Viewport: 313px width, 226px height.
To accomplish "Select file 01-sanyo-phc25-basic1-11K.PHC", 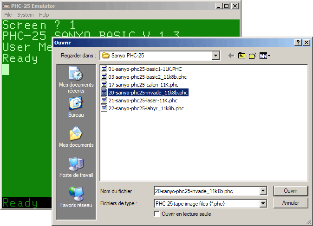I will pyautogui.click(x=144, y=69).
